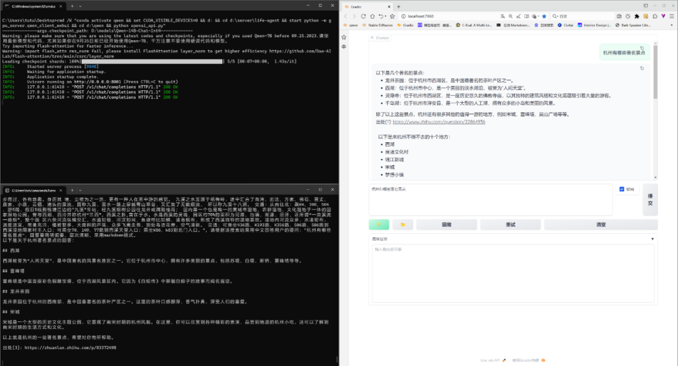Open the browser extensions puzzle icon
678x366 pixels.
coord(636,16)
